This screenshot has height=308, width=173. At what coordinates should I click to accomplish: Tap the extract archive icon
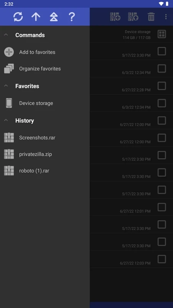tap(133, 17)
